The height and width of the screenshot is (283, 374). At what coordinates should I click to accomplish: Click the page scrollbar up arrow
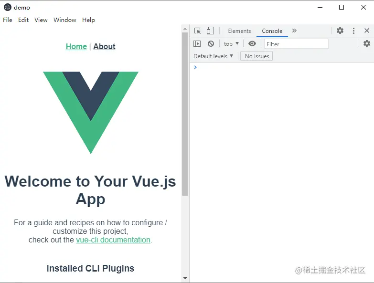click(185, 29)
